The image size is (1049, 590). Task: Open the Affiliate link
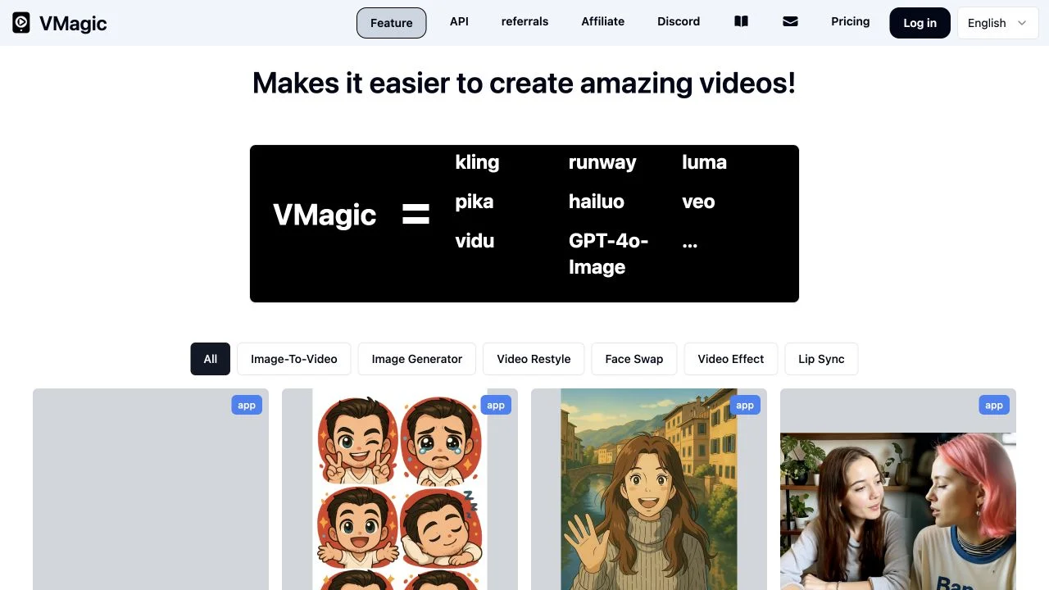(x=602, y=21)
